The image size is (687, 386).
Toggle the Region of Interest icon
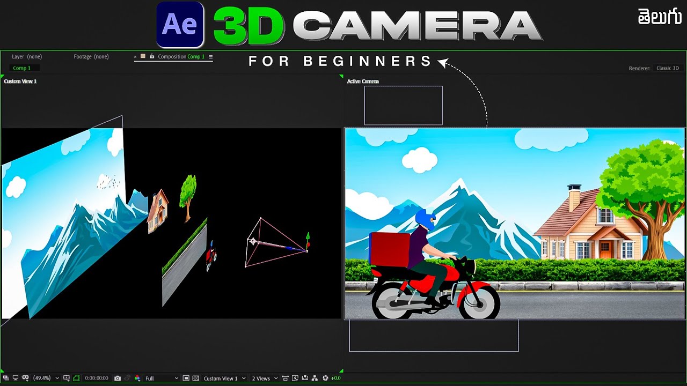tap(77, 378)
